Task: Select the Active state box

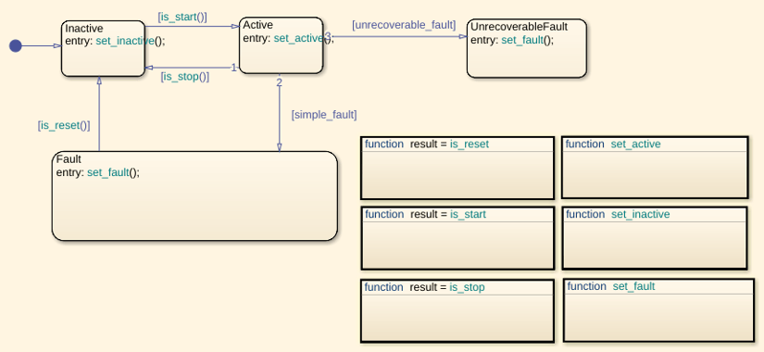Action: (282, 45)
